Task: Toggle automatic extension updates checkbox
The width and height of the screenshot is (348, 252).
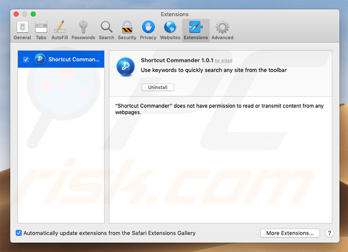Action: click(x=19, y=233)
